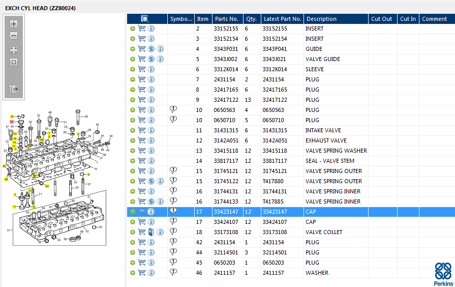
Task: Zoom out the diagram with minus button
Action: 14,36
